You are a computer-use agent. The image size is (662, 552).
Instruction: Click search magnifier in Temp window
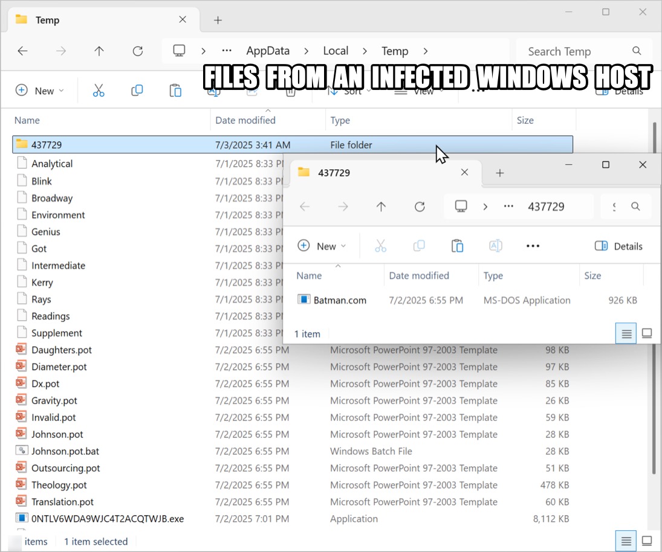point(637,51)
